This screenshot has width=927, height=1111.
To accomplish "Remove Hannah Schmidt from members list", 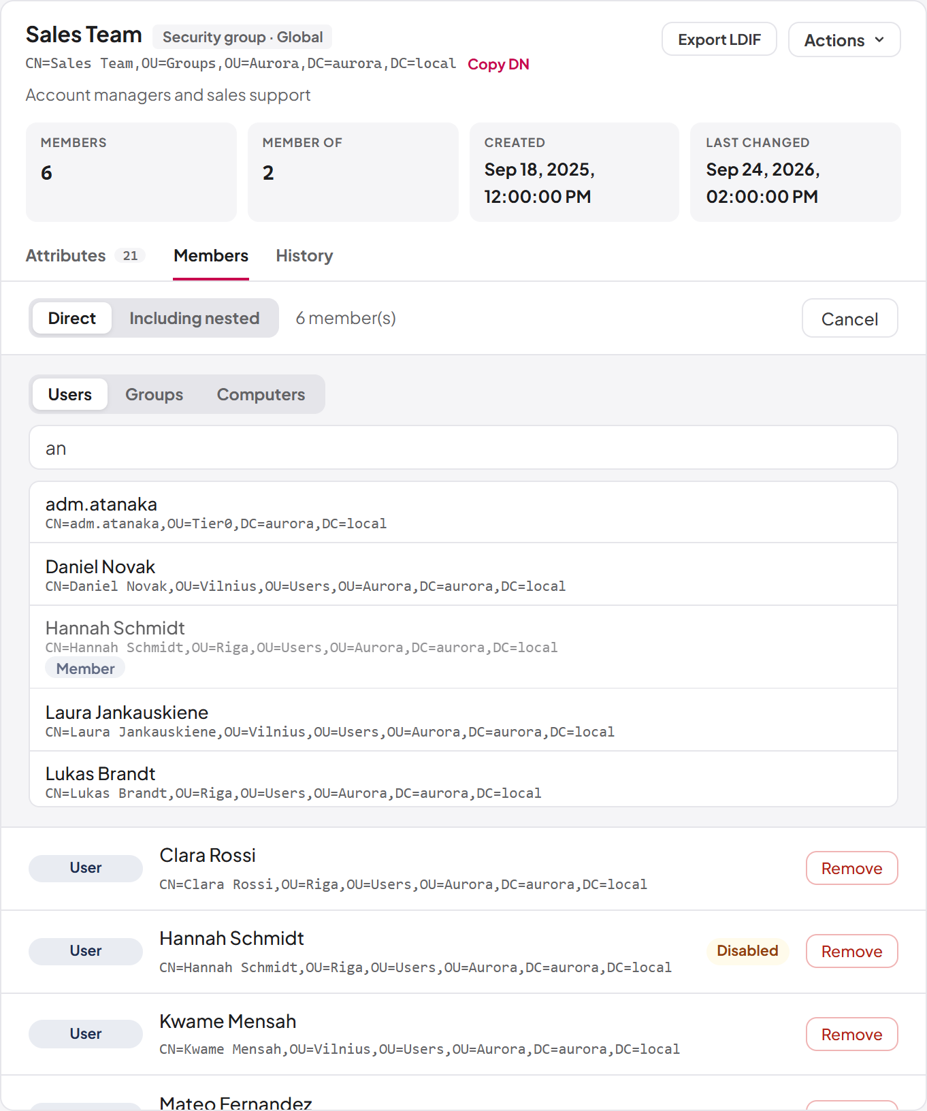I will pyautogui.click(x=851, y=951).
